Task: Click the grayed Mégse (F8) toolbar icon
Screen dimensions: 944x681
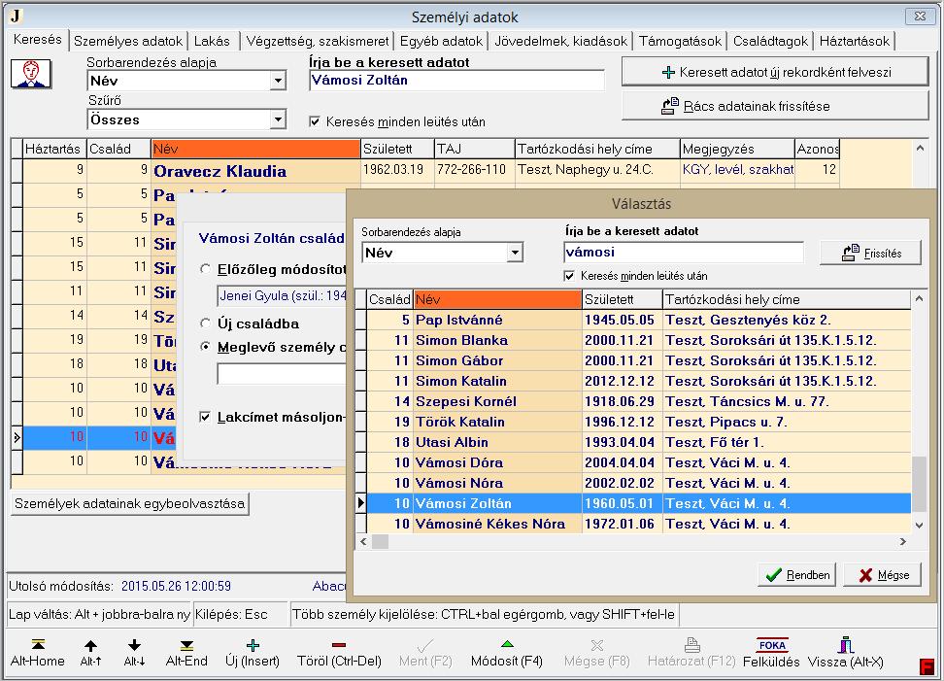Action: click(596, 653)
